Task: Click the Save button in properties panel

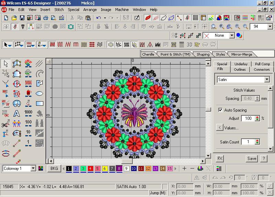Action: pos(252,159)
